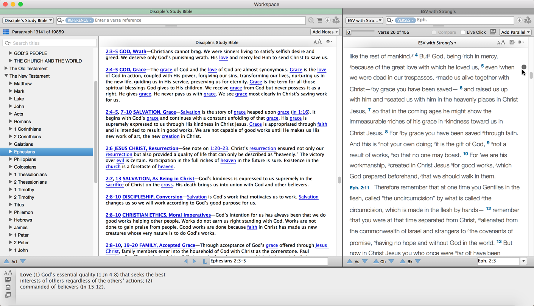Go to next chapter with Ch down arrow

coord(391,261)
